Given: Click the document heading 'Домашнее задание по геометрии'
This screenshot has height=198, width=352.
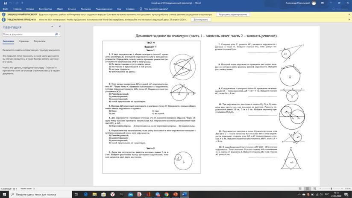Looking at the screenshot, I should (162, 36).
